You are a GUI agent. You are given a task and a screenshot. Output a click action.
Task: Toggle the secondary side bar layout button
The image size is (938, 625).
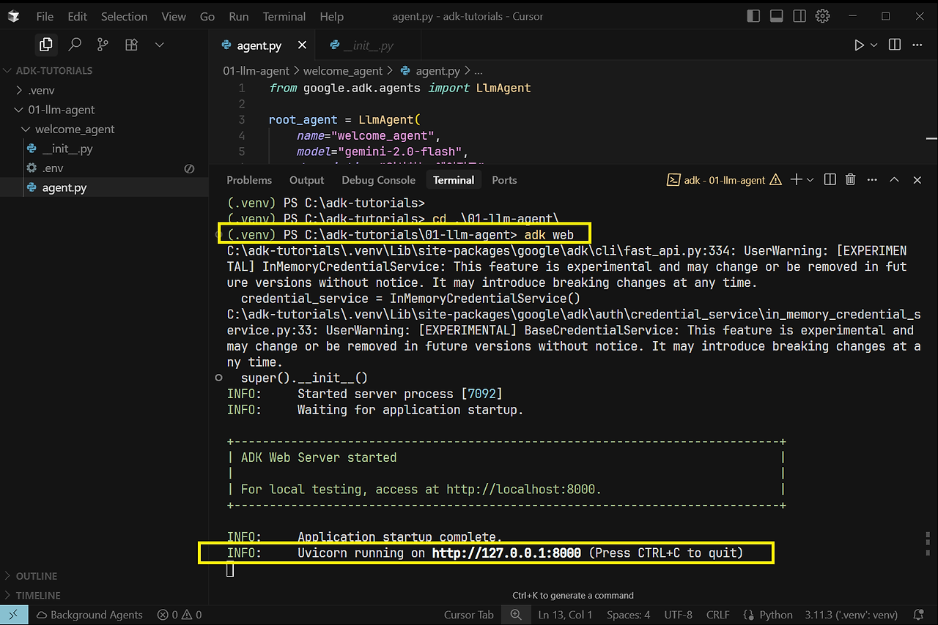(799, 16)
